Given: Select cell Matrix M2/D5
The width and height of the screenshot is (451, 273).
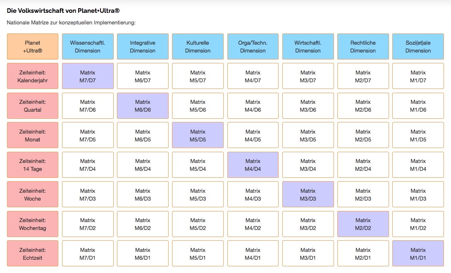Looking at the screenshot, I should [363, 135].
